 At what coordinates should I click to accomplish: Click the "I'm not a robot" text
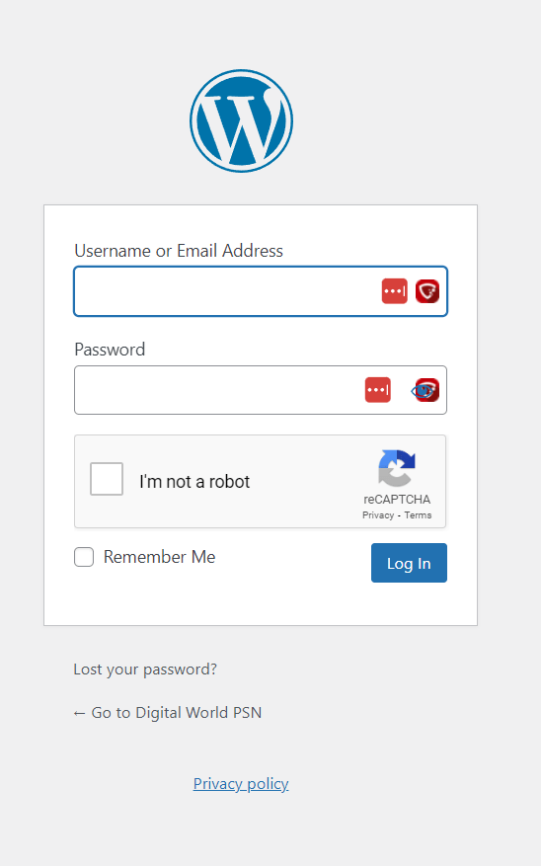(194, 482)
